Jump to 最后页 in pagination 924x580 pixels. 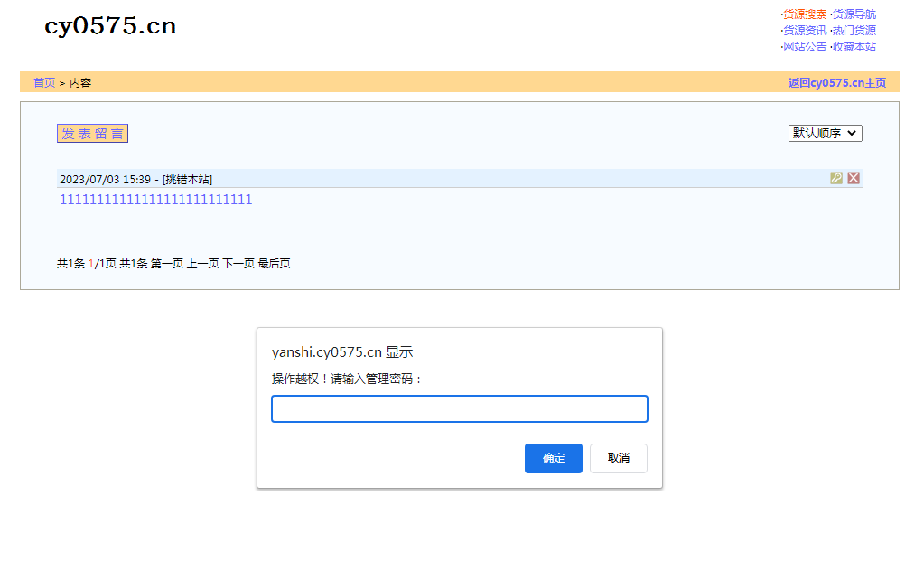[274, 264]
